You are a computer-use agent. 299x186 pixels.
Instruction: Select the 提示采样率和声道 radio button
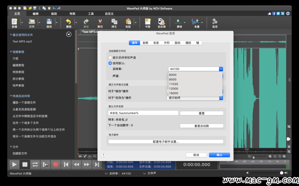coord(110,58)
